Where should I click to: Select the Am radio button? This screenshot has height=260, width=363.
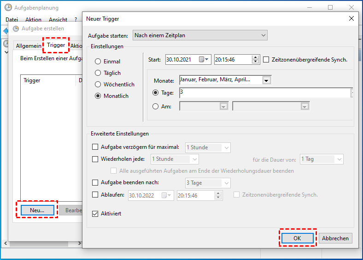155,106
